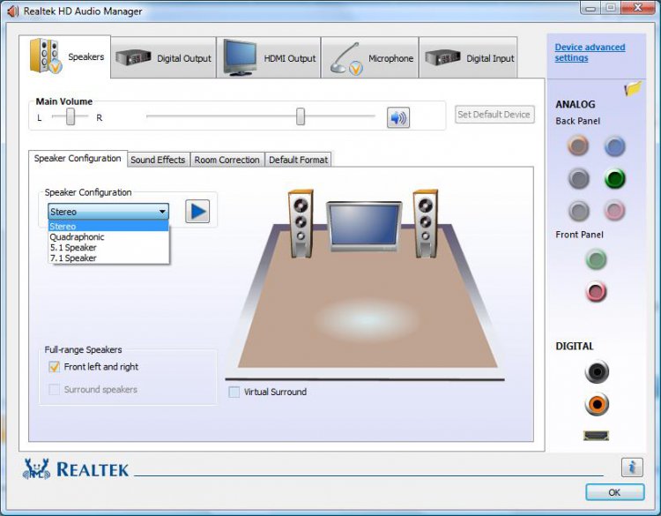Click the left speaker in room view
This screenshot has width=661, height=516.
(x=301, y=224)
